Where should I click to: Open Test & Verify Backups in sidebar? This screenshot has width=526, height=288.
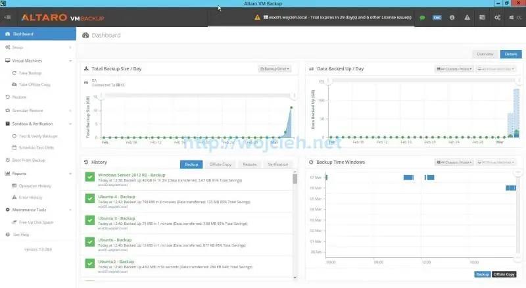click(x=35, y=136)
